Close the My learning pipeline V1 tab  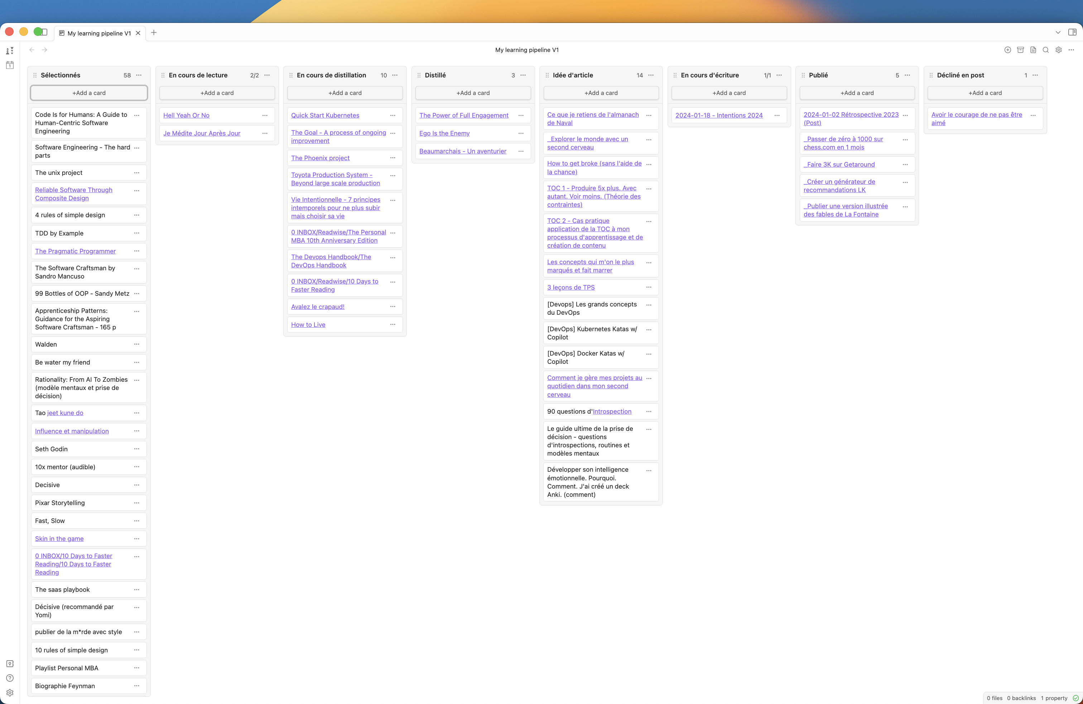point(138,33)
